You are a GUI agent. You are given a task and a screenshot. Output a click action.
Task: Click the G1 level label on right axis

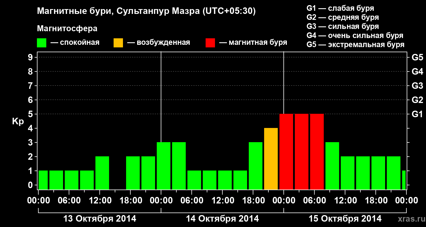click(x=417, y=114)
